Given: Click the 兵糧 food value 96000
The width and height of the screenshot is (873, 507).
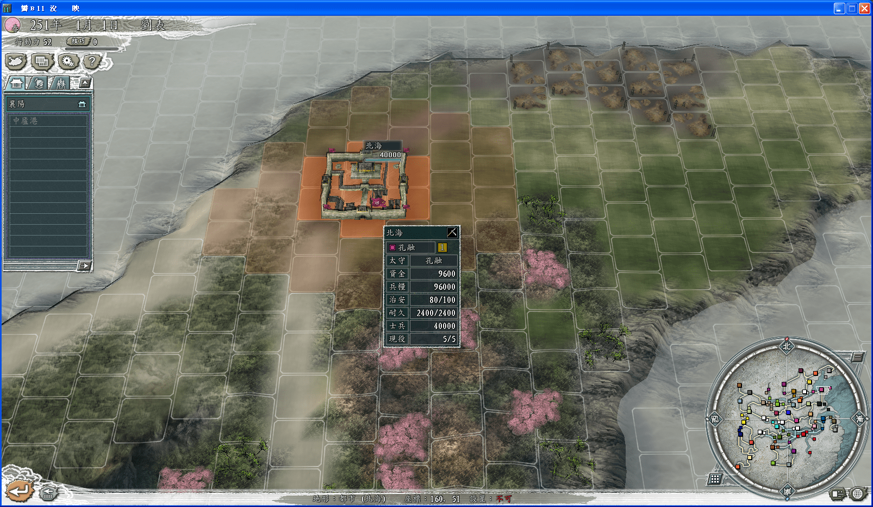Looking at the screenshot, I should 433,287.
